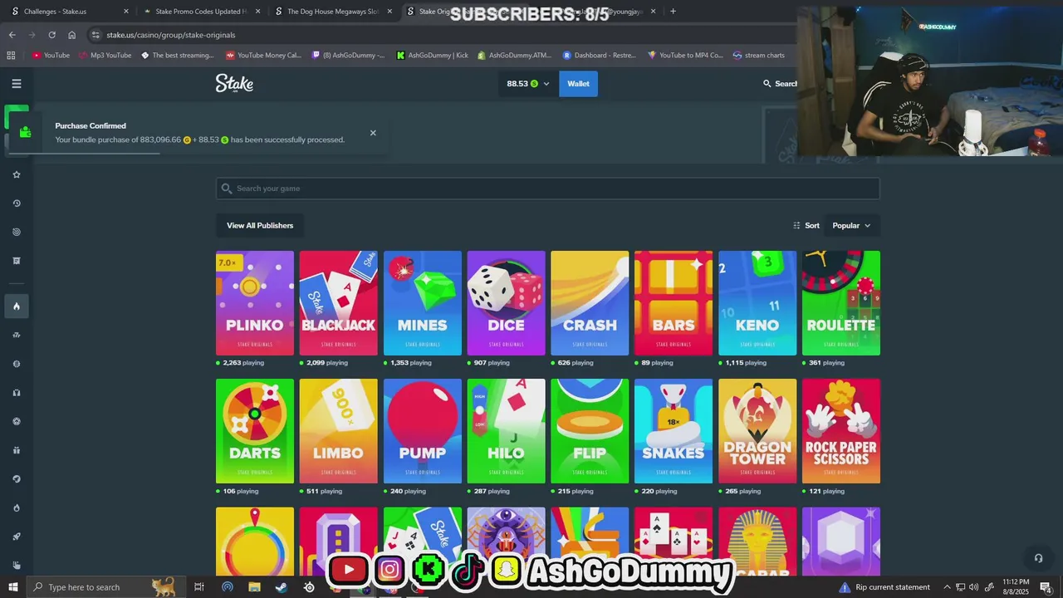This screenshot has height=598, width=1063.
Task: Open the Dragon Tower game tile
Action: tap(757, 431)
